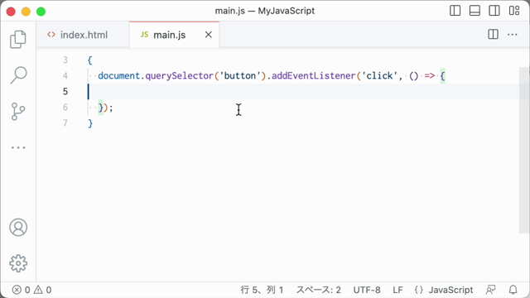Click the 'click' string literal

click(379, 75)
